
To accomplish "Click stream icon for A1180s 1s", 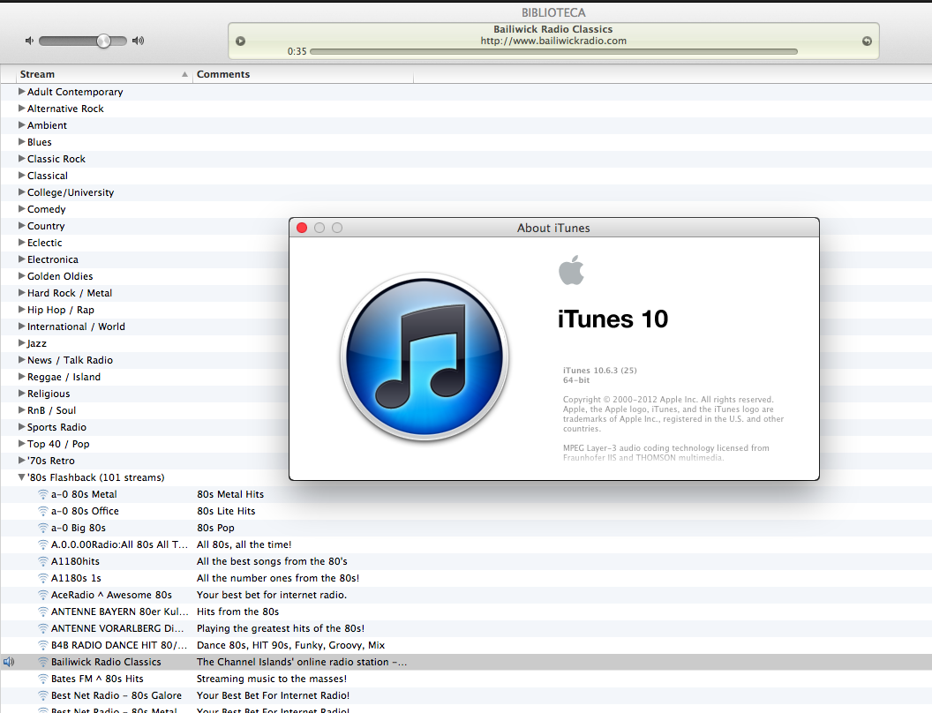I will point(42,578).
